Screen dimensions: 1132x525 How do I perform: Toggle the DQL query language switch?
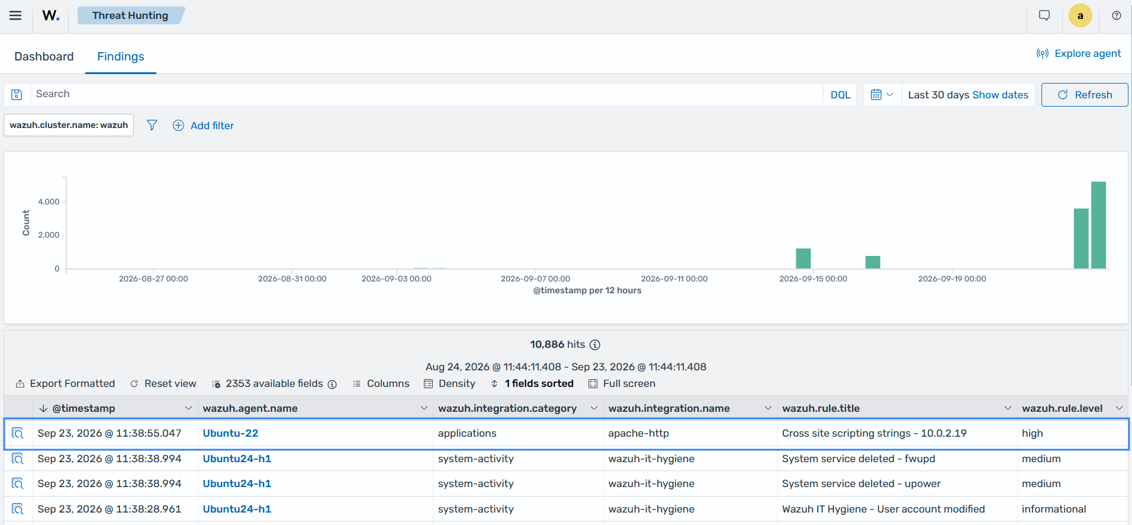(x=840, y=95)
